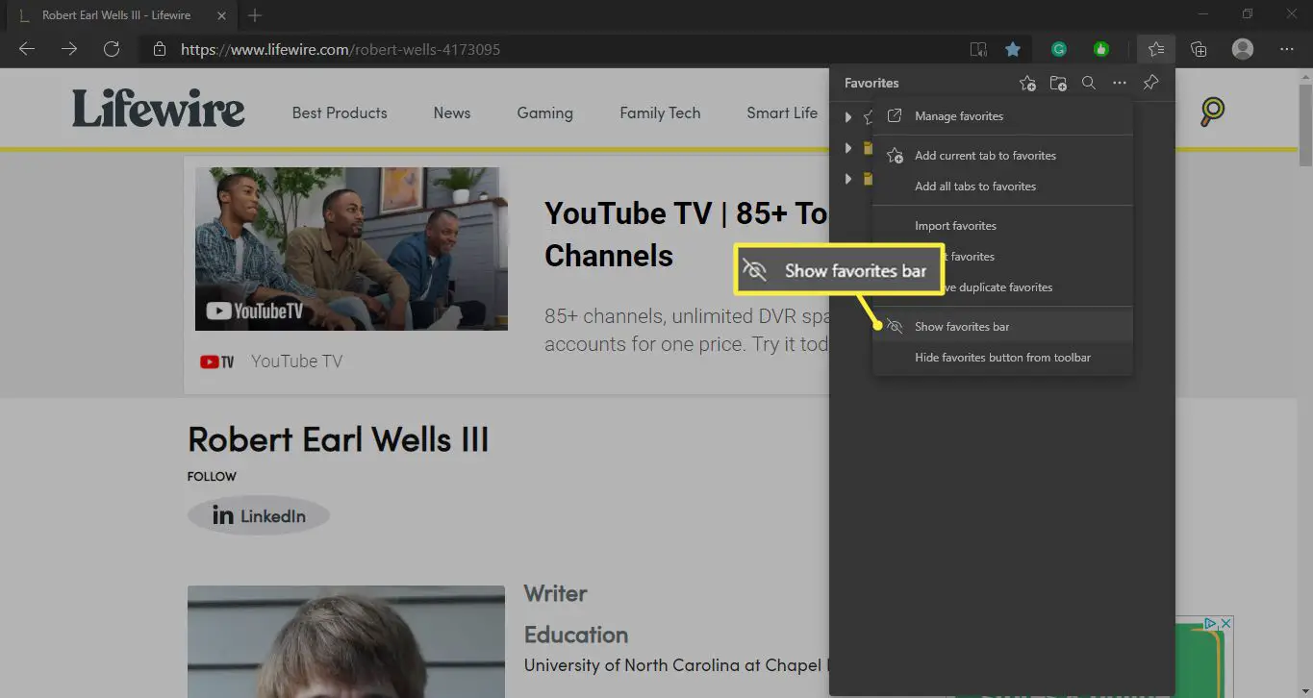Create a new favorites folder icon
This screenshot has width=1313, height=698.
click(1058, 84)
